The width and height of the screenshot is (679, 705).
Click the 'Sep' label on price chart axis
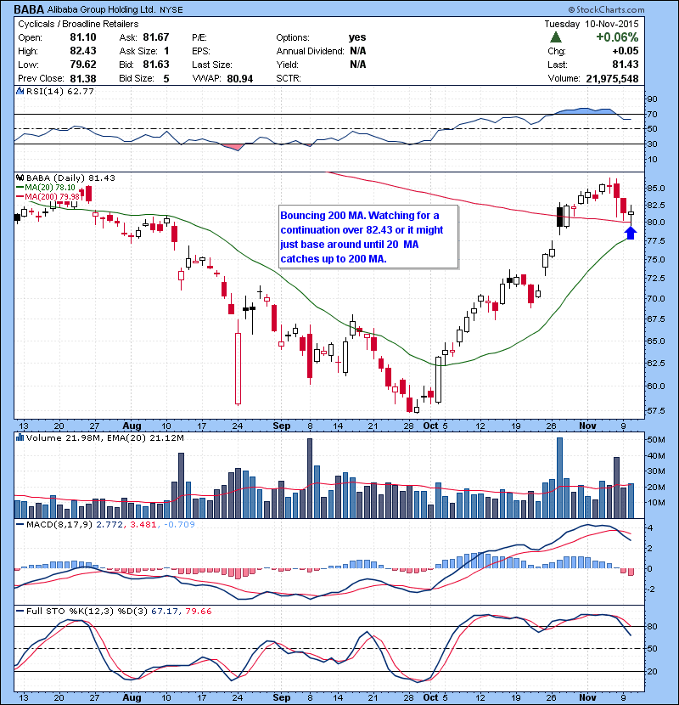pos(281,426)
